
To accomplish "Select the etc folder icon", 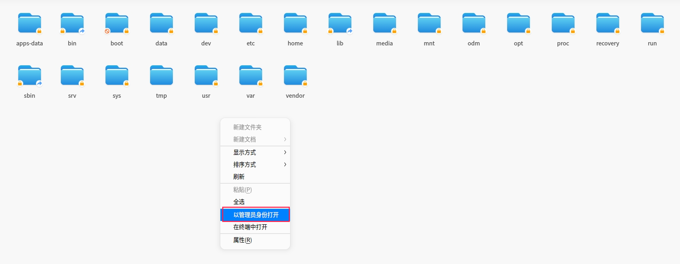I will [251, 24].
